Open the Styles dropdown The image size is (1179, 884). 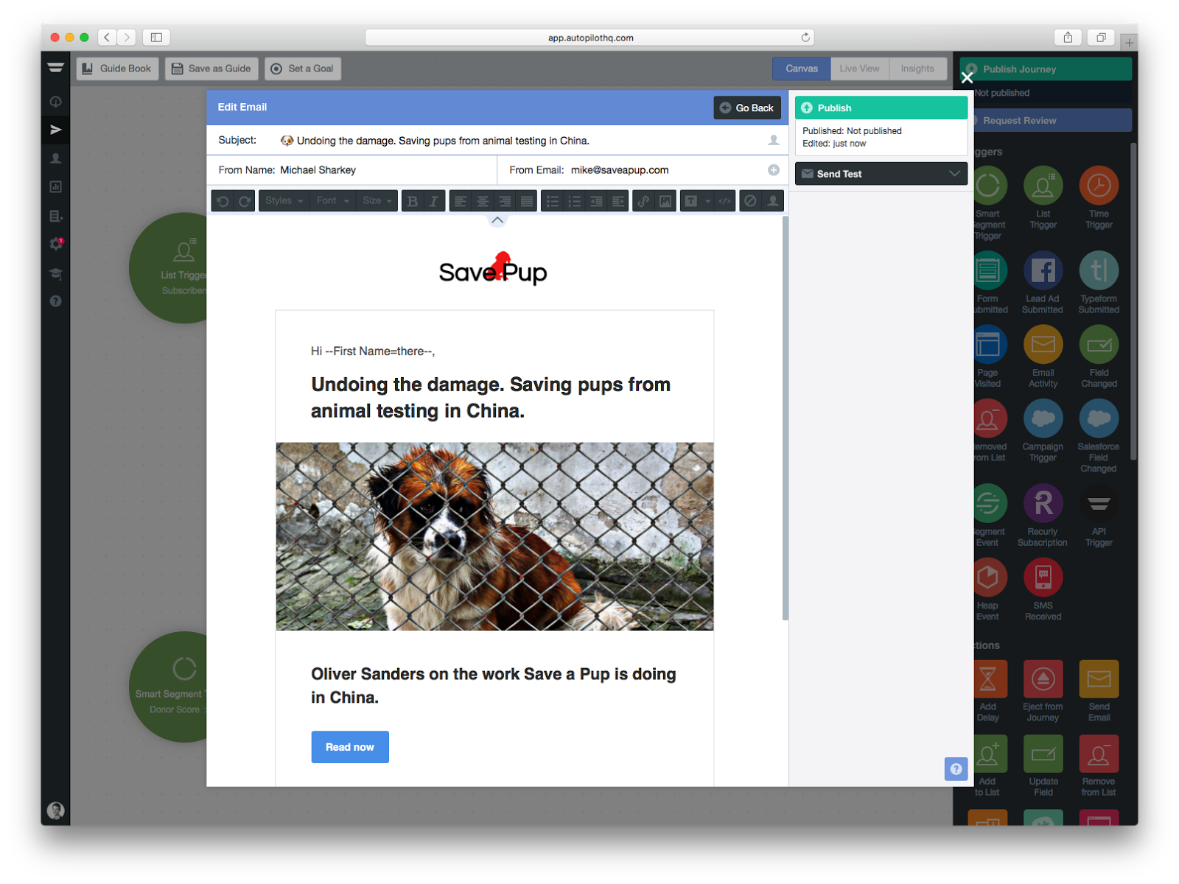click(284, 201)
